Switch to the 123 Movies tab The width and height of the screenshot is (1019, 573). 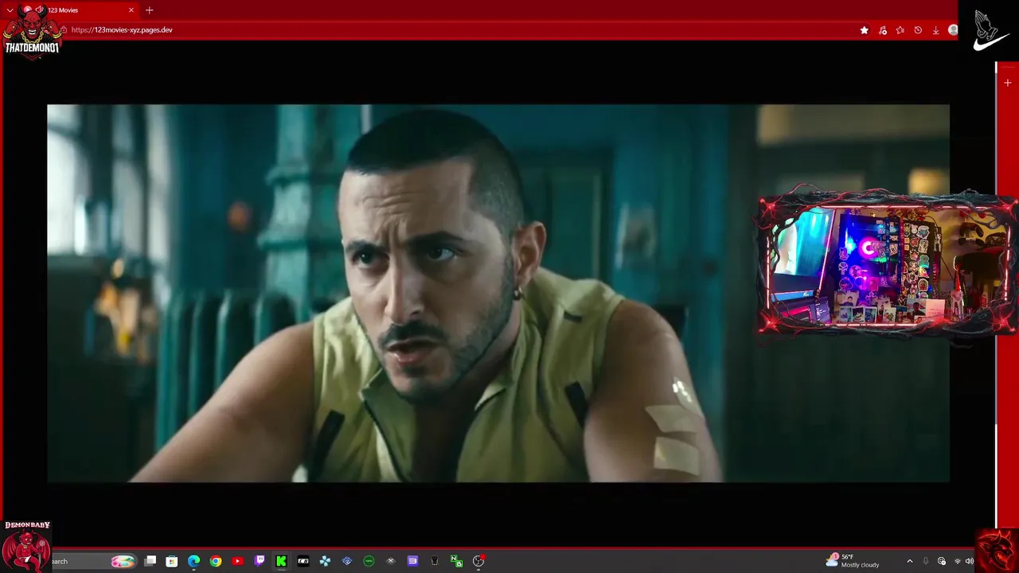coord(80,10)
